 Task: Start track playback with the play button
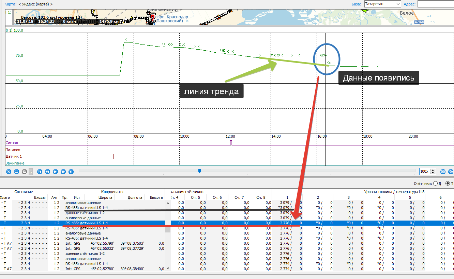(x=56, y=172)
